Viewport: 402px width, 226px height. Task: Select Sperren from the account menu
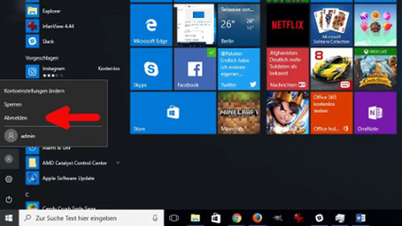tap(13, 105)
